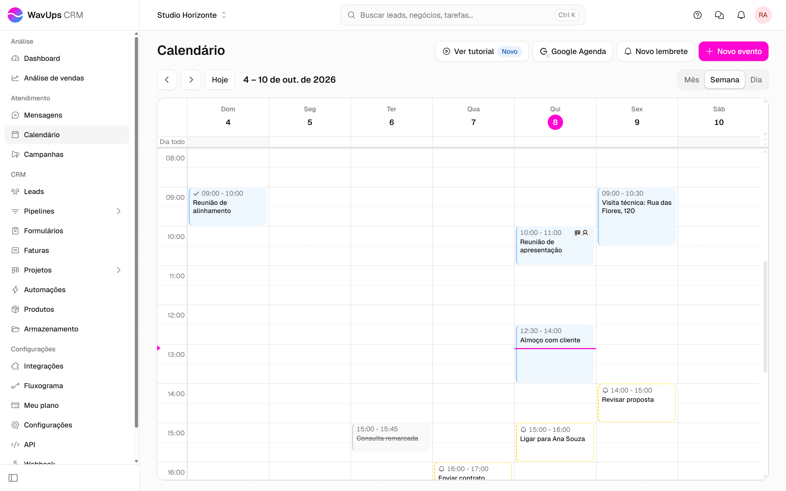Screen dimensions: 786x491
Task: Expand the Projetos submenu chevron
Action: (x=118, y=270)
